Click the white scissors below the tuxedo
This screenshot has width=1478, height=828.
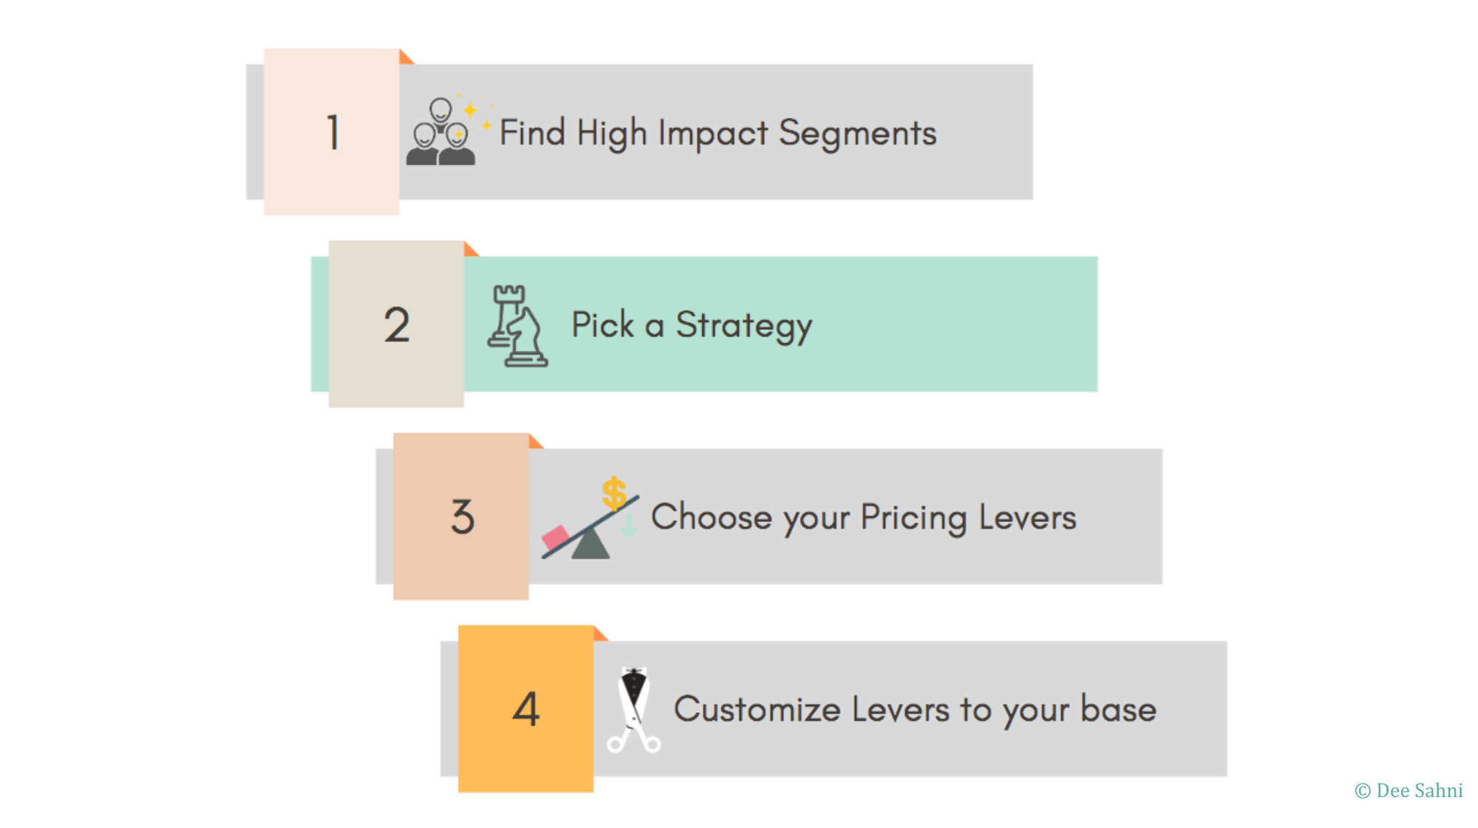pos(633,739)
